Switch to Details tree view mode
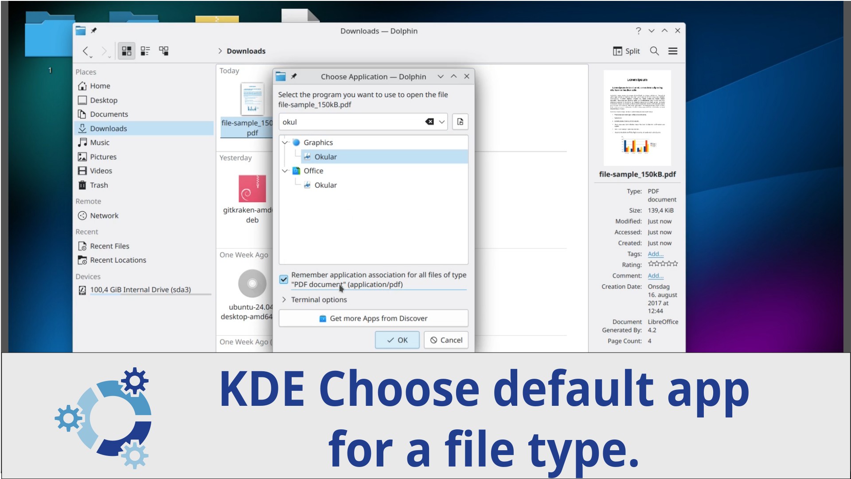 [164, 51]
